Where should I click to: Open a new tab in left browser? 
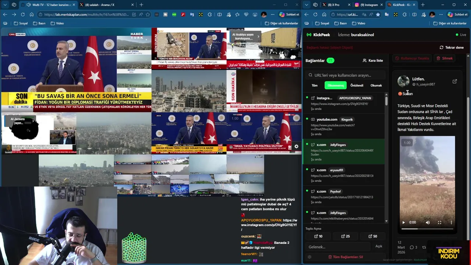(141, 5)
